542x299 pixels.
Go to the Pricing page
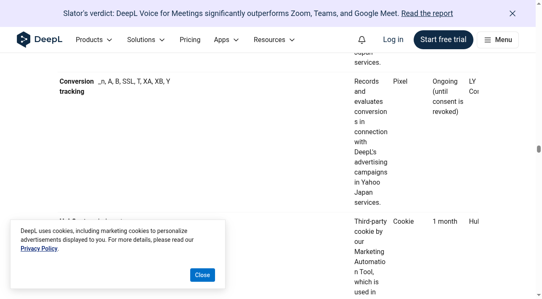pos(190,40)
